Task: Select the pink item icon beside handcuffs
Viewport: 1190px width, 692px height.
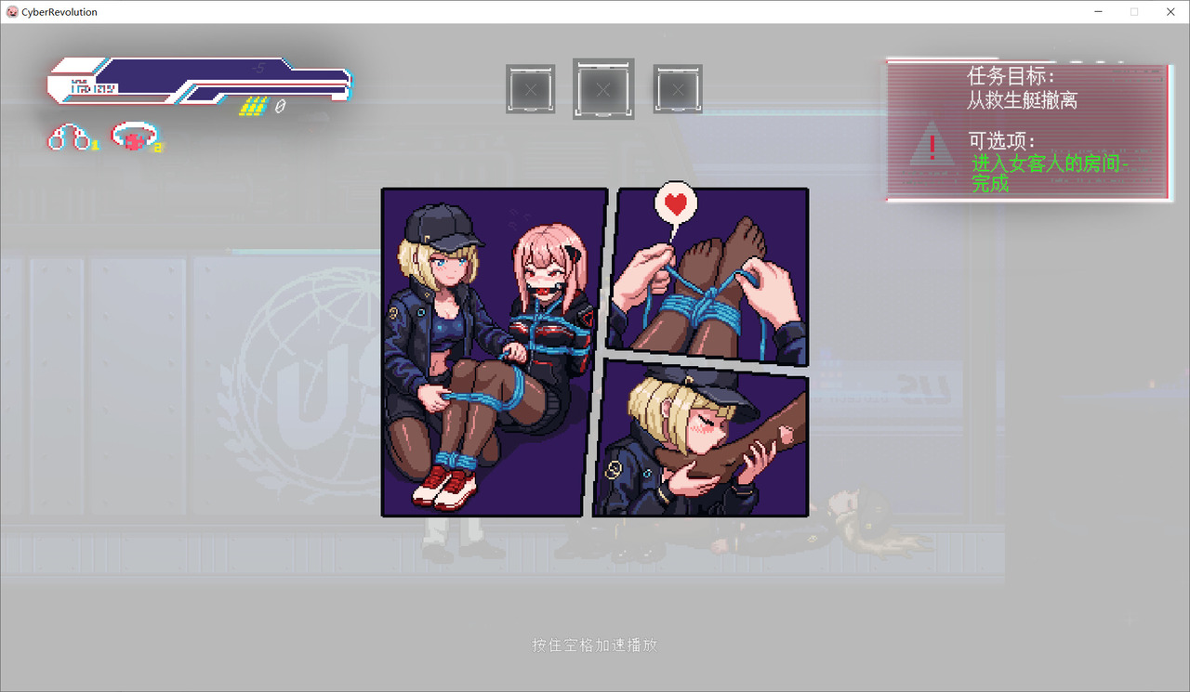Action: [136, 137]
